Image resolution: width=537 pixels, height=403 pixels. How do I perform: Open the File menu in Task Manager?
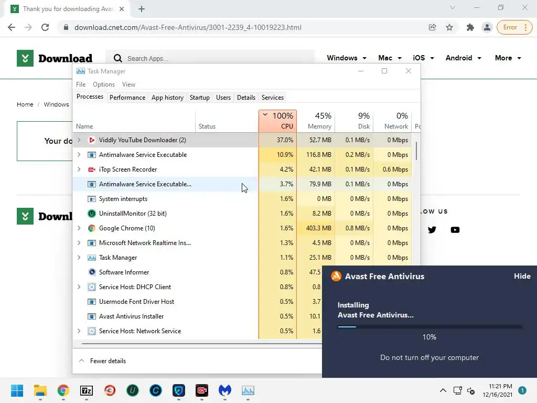click(81, 84)
